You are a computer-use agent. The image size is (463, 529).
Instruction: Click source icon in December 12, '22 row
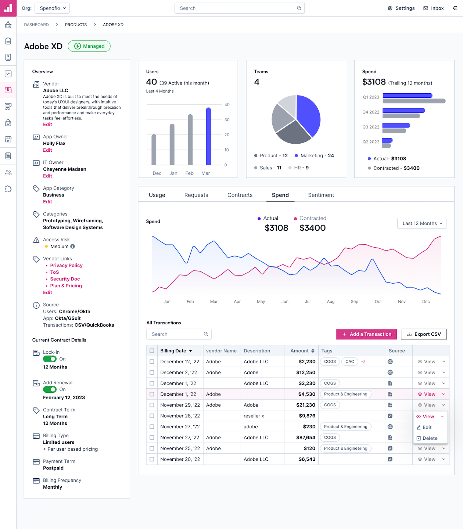pyautogui.click(x=390, y=361)
